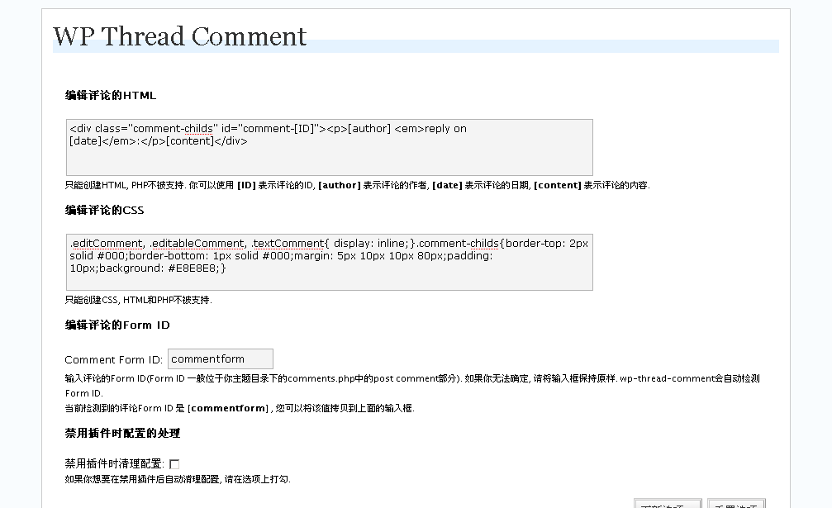Click the WP Thread Comment page title
Viewport: 832px width, 508px height.
pos(179,36)
